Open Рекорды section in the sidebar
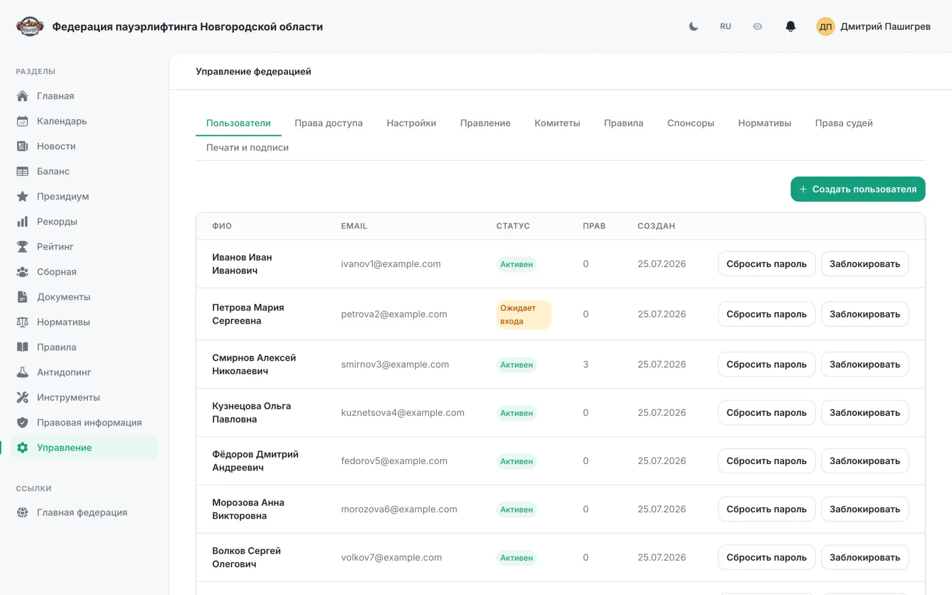Viewport: 952px width, 595px height. [x=84, y=221]
